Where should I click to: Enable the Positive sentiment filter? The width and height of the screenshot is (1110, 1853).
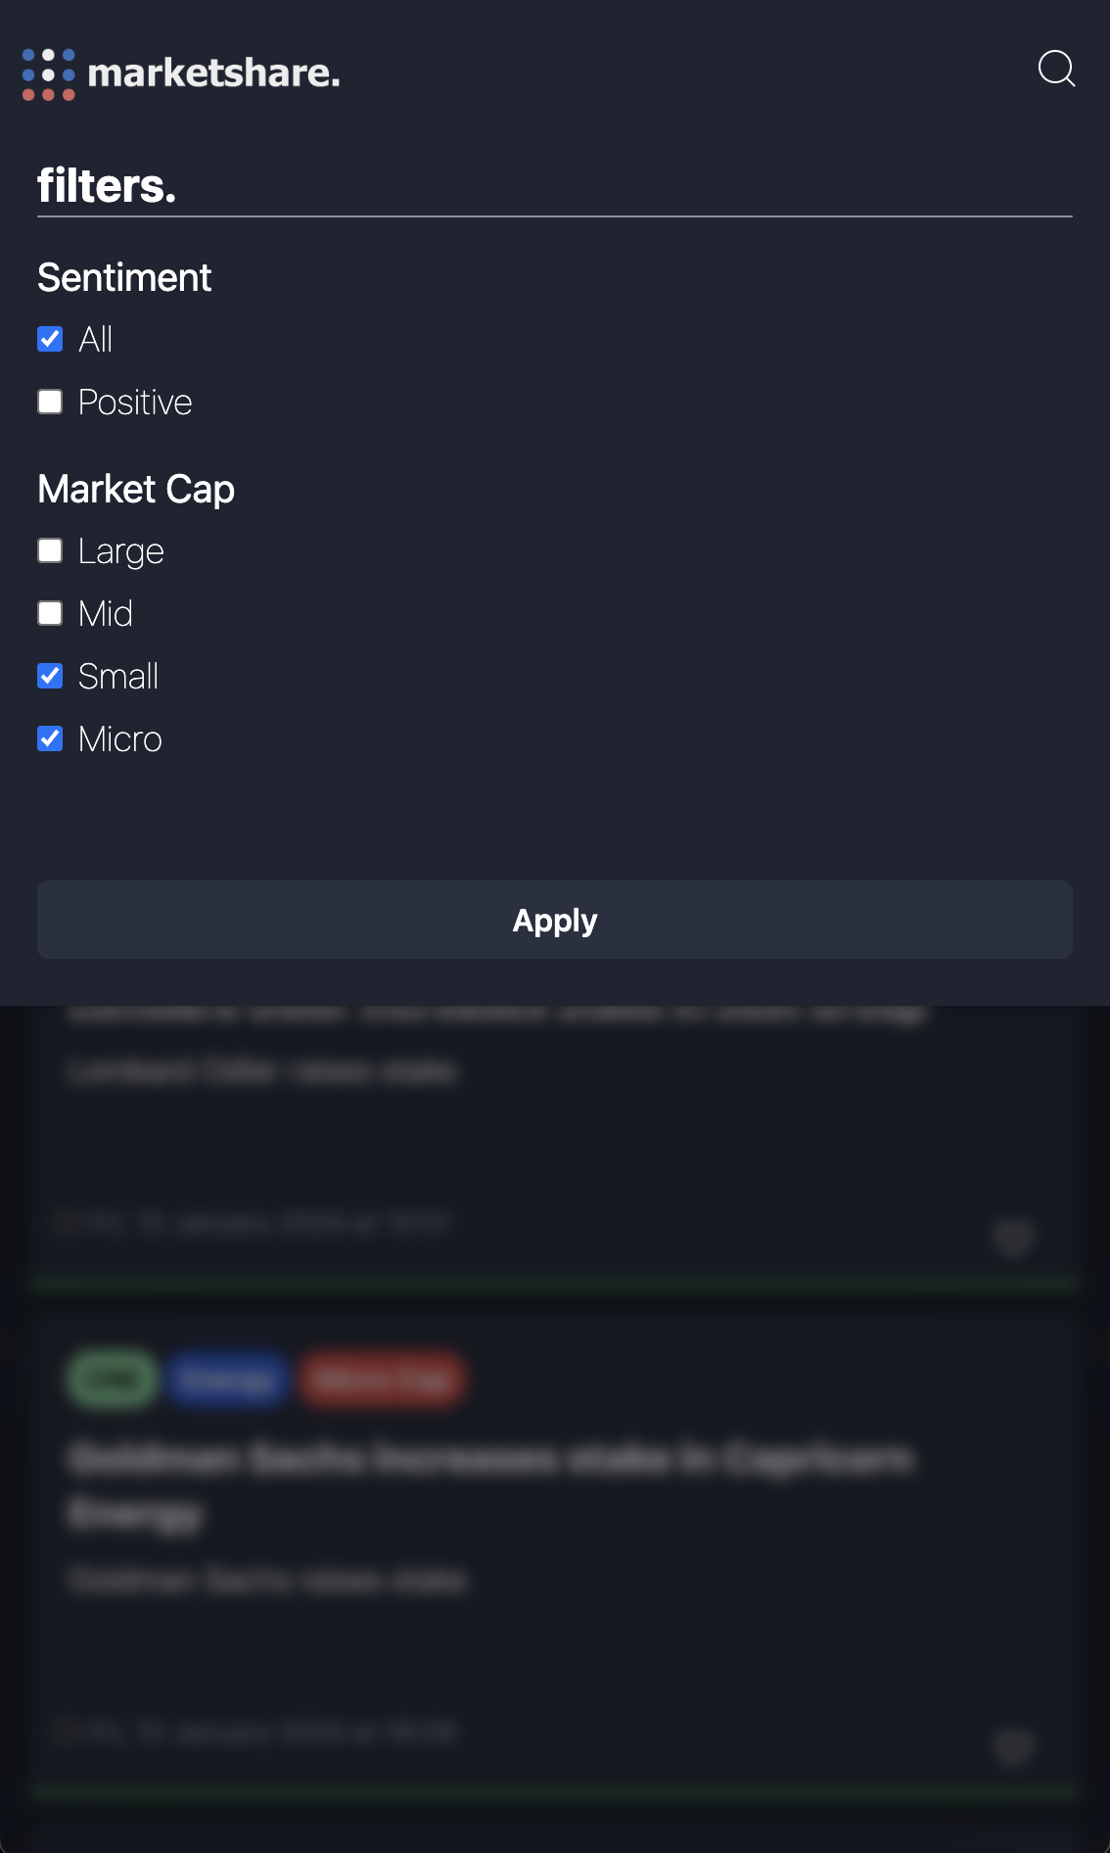[50, 402]
